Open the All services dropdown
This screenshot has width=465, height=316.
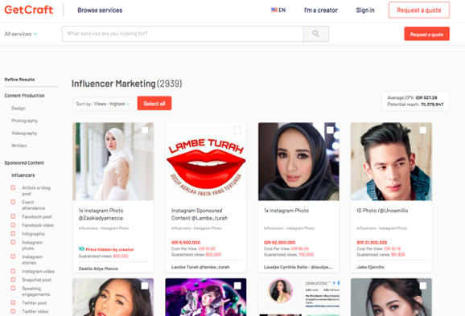click(21, 34)
